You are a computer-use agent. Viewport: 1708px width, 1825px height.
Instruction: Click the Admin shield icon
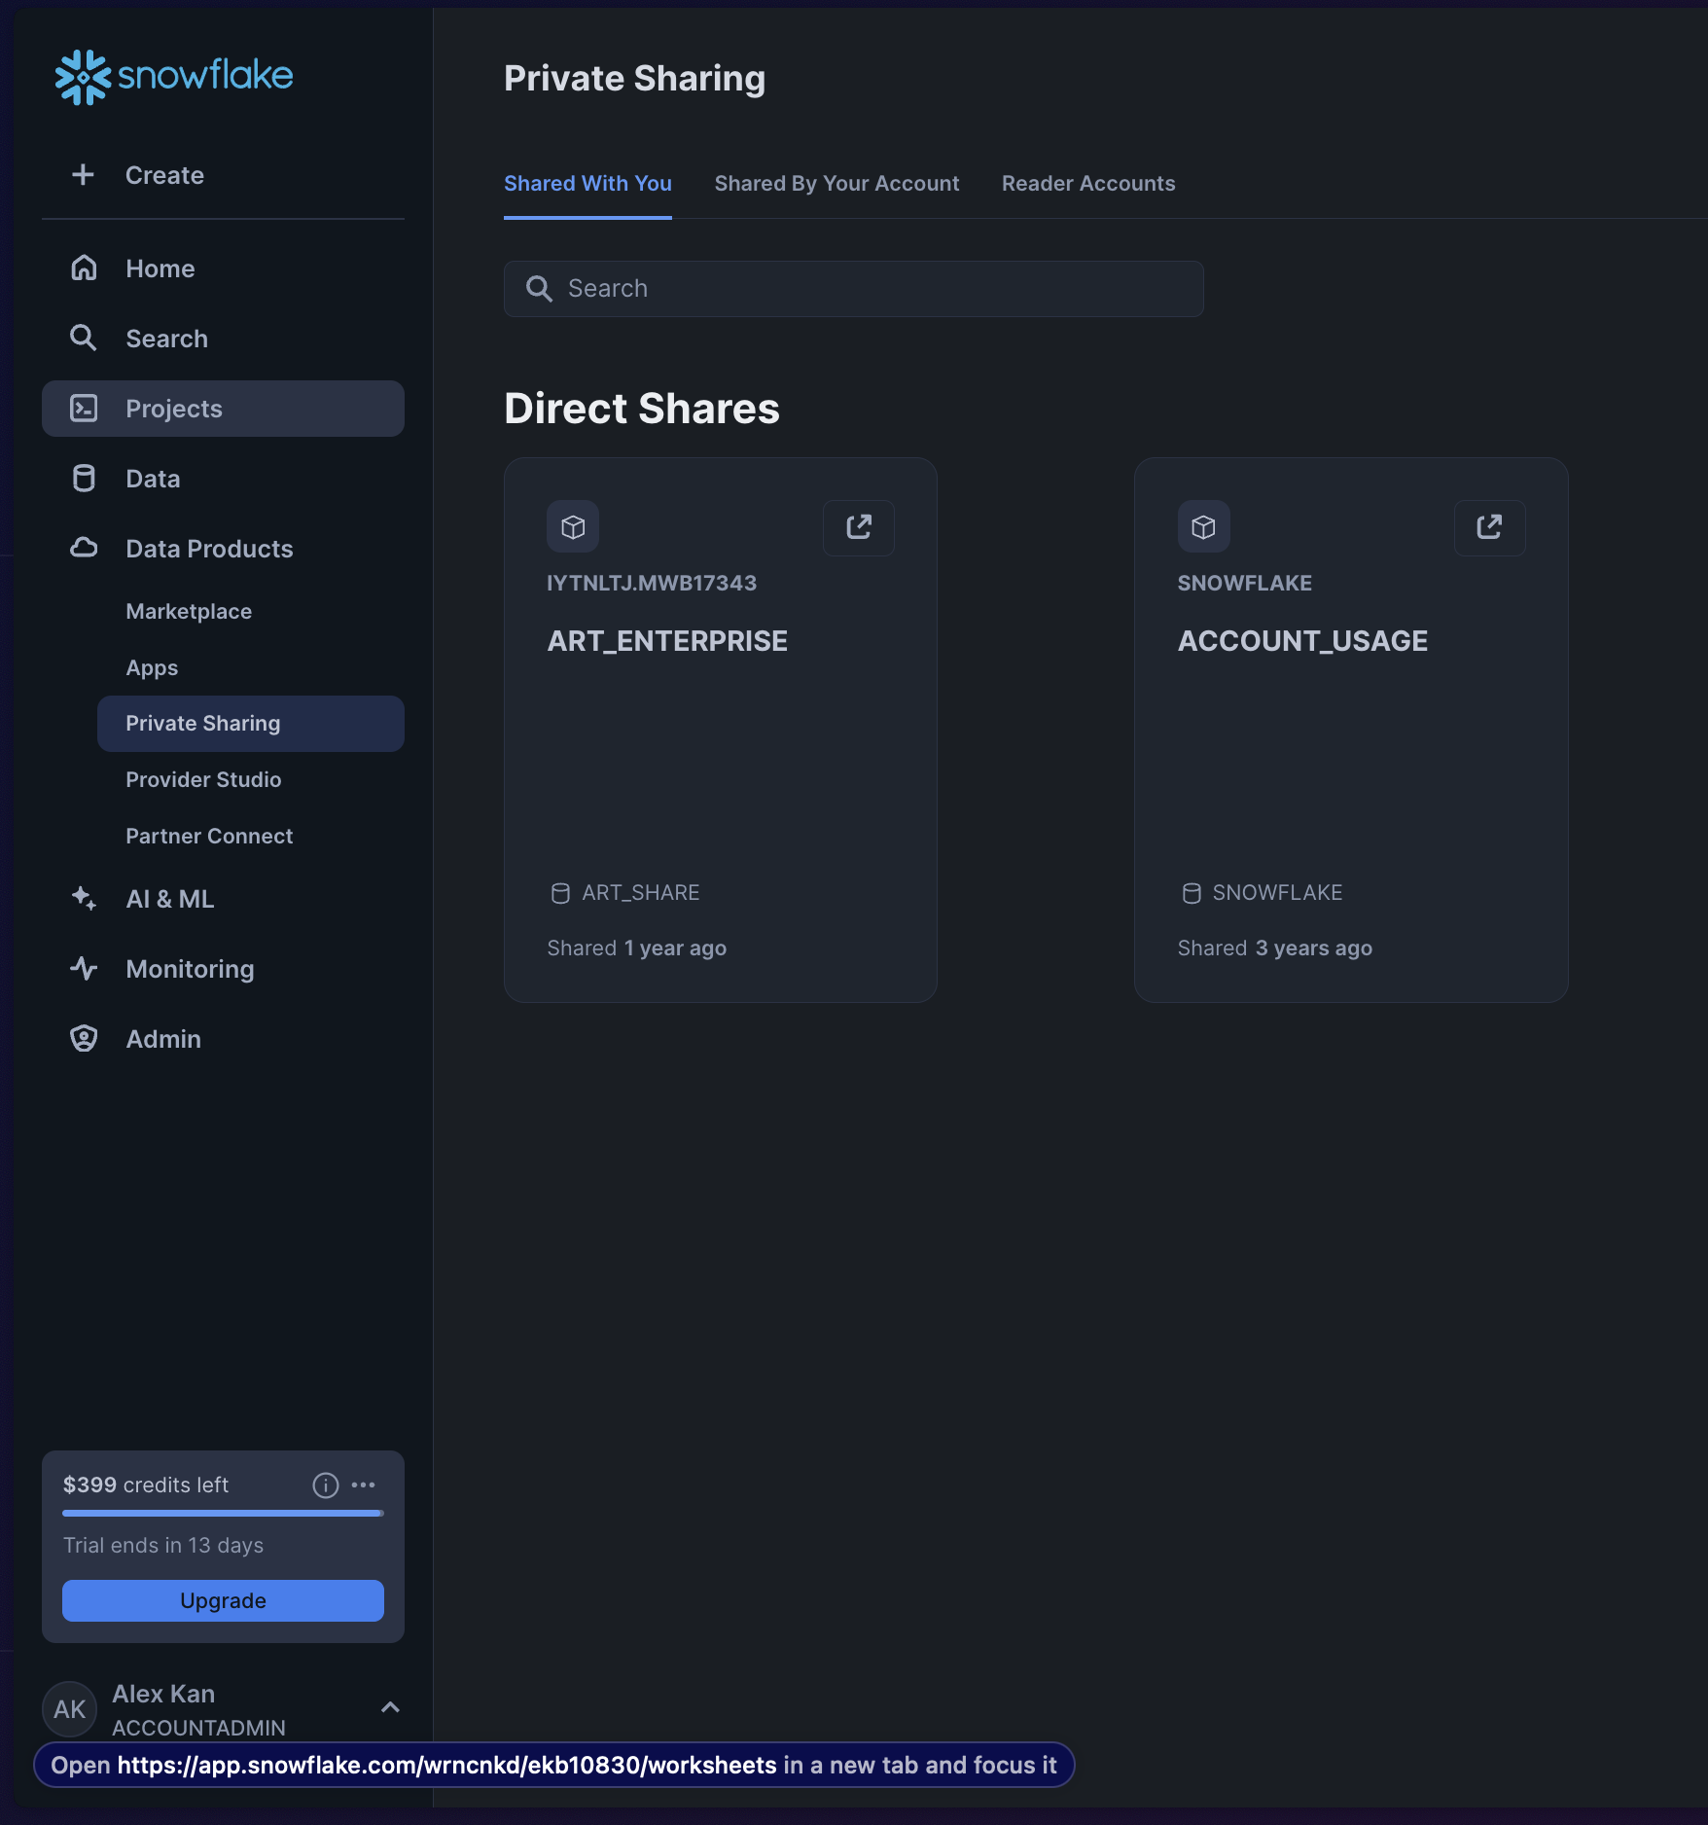tap(84, 1039)
